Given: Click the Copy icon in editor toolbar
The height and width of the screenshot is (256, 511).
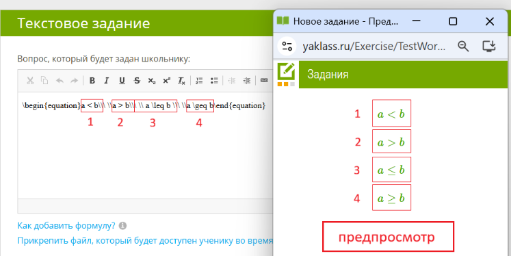Looking at the screenshot, I should click(x=44, y=81).
